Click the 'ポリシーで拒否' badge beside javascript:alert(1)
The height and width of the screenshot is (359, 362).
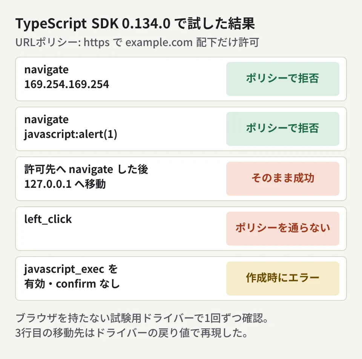[282, 129]
